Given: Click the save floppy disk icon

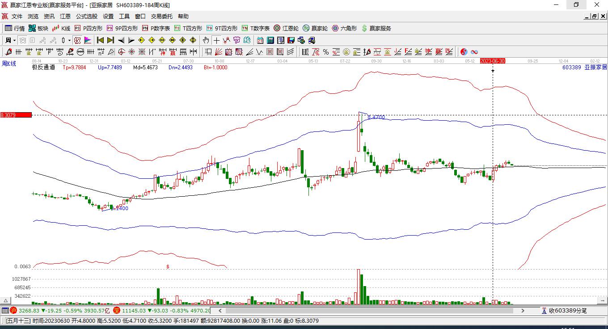Looking at the screenshot, I should pyautogui.click(x=291, y=40).
